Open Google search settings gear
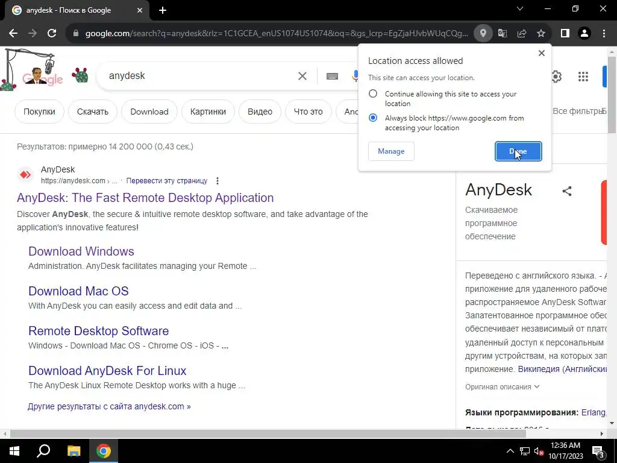 point(556,77)
